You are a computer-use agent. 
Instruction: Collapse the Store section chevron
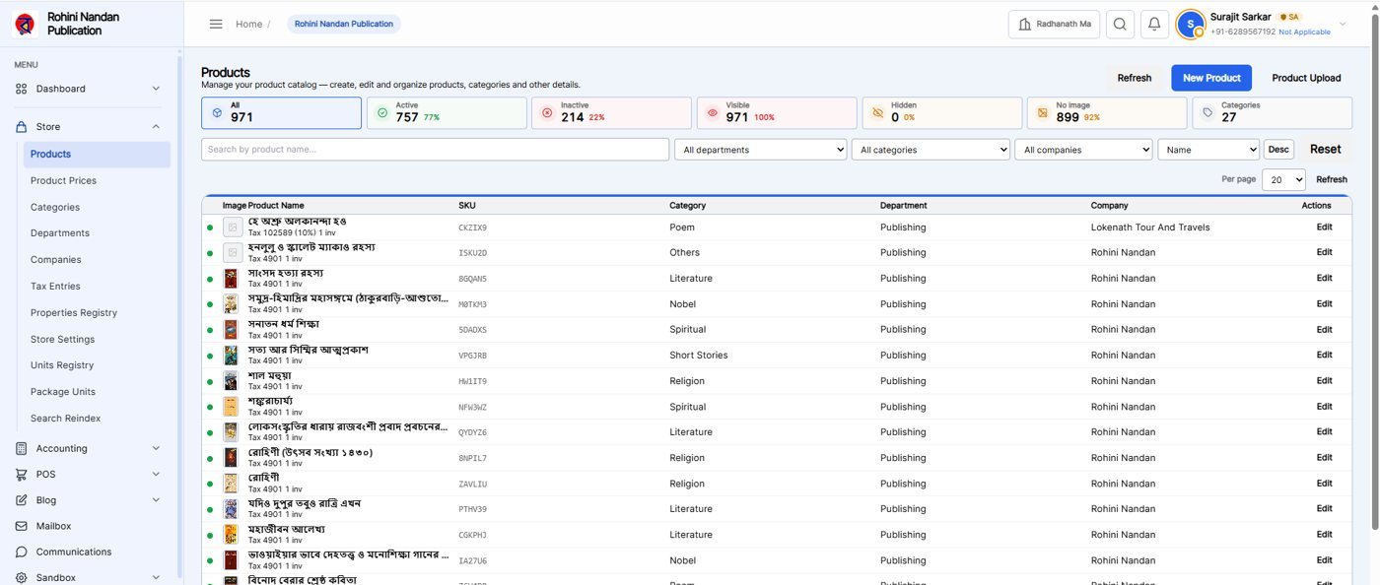click(156, 127)
